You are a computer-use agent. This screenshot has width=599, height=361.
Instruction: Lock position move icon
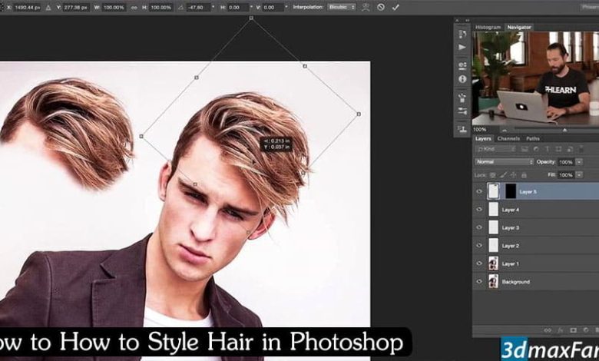point(514,175)
